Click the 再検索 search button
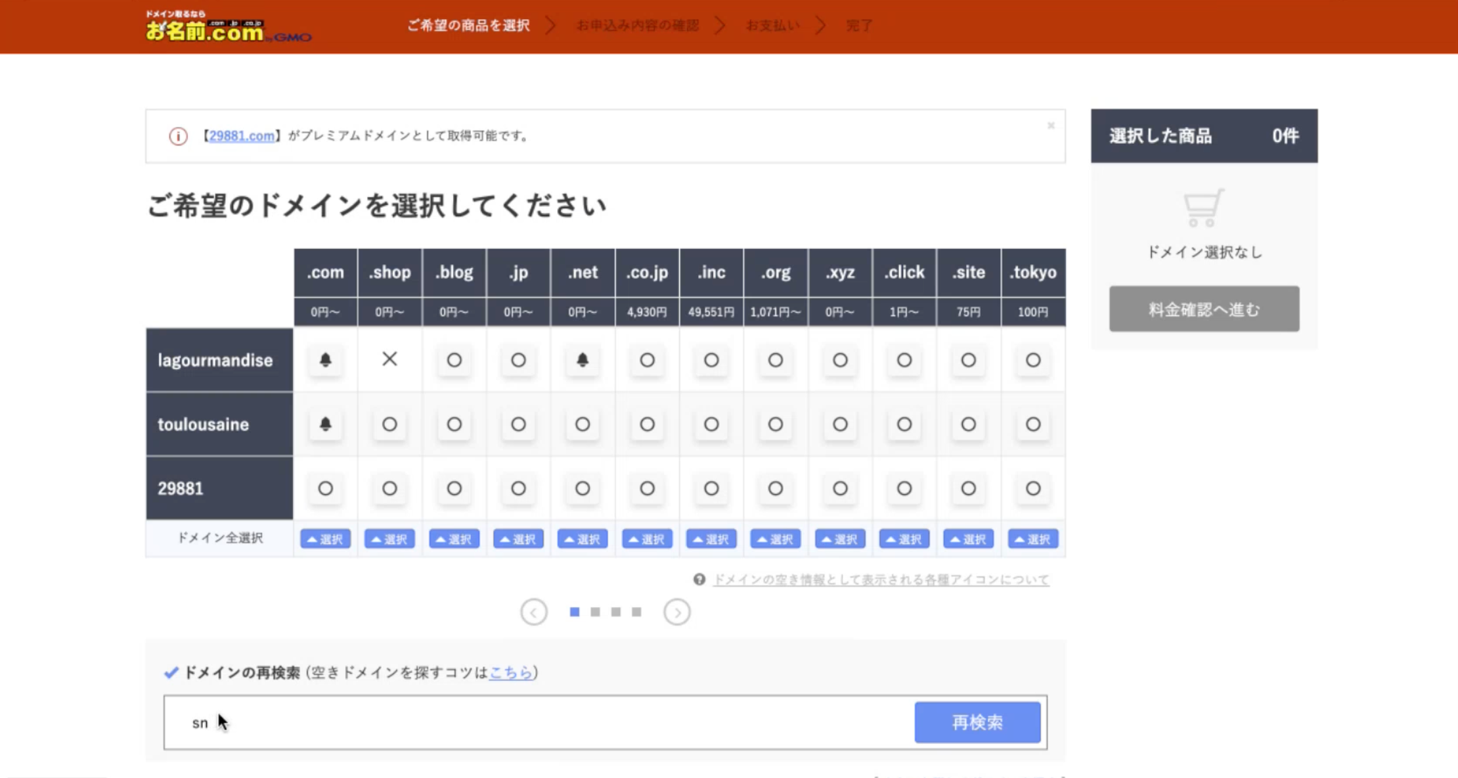Viewport: 1458px width, 778px height. 977,721
